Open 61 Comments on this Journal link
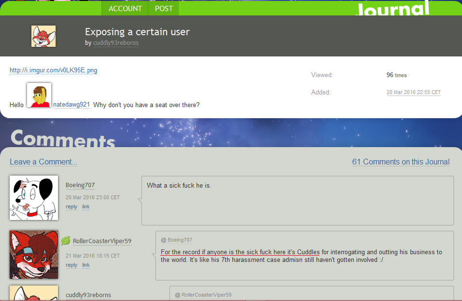Viewport: 462px width, 301px height. click(x=401, y=162)
